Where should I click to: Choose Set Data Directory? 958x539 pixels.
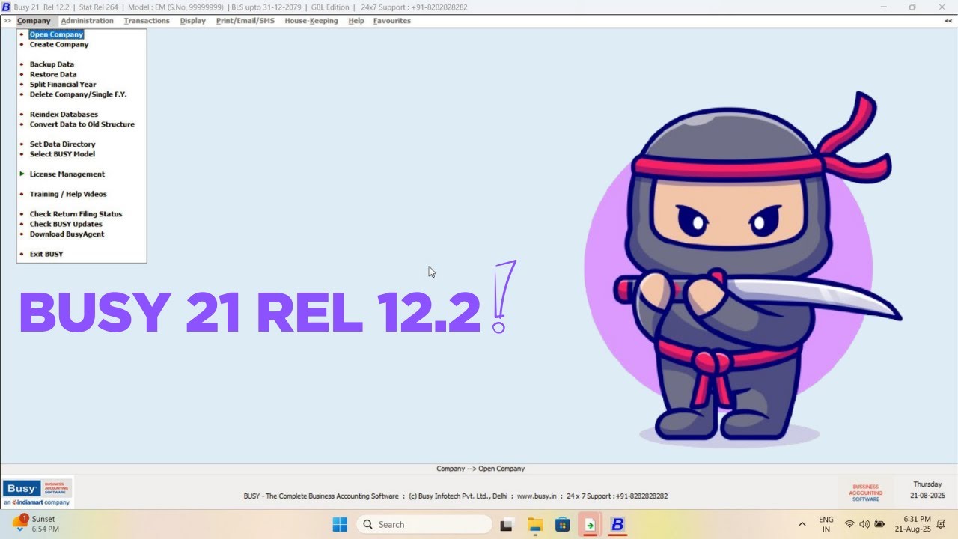(x=63, y=144)
